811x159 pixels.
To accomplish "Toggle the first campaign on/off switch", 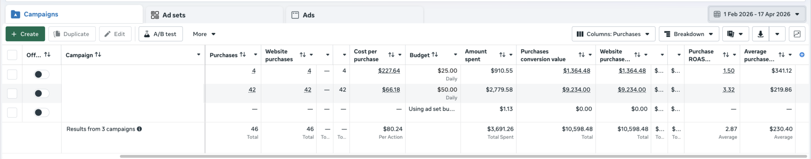I will coord(41,74).
